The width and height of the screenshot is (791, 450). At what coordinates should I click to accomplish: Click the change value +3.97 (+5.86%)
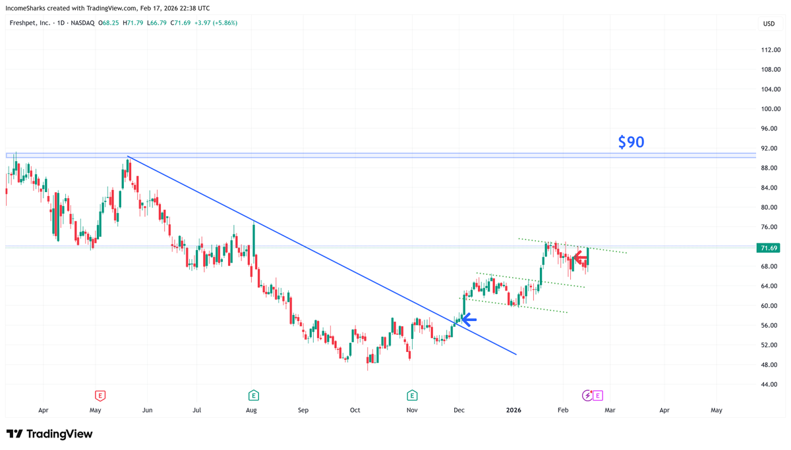216,23
